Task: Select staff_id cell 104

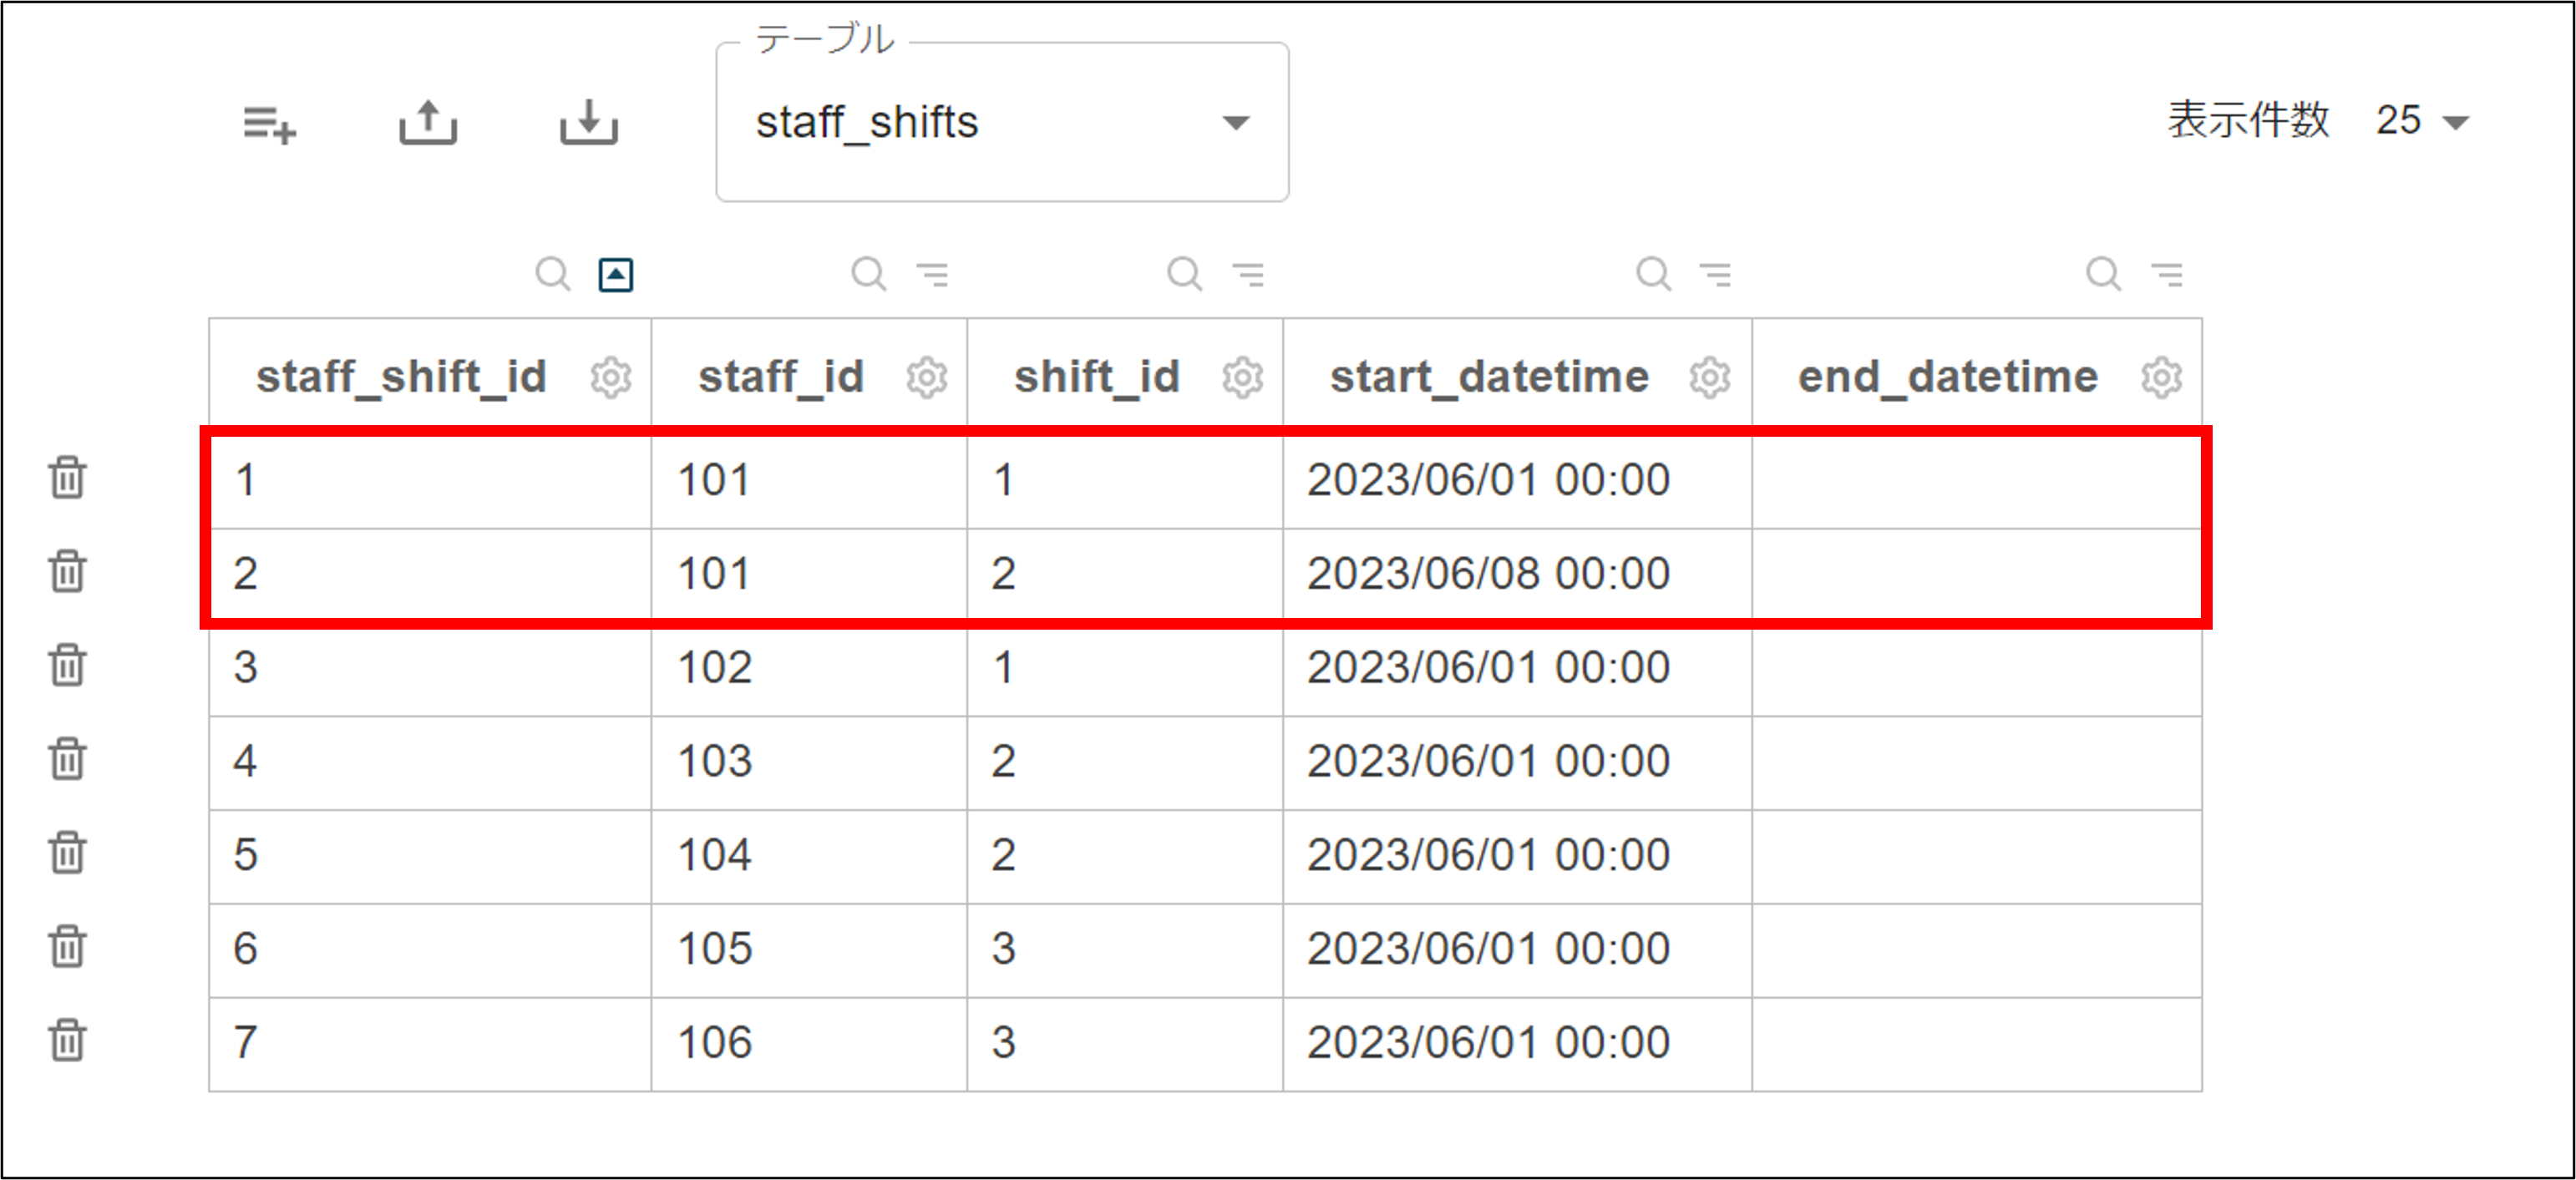Action: pos(809,857)
